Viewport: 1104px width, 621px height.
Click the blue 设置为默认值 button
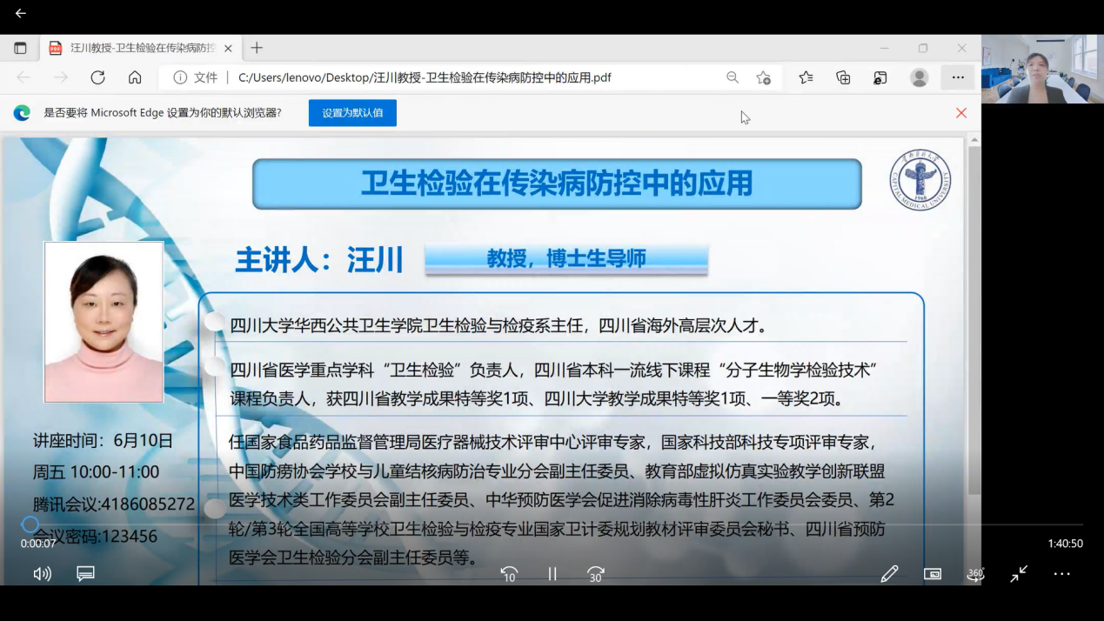click(352, 113)
